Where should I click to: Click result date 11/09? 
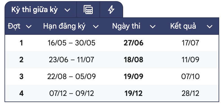click(x=190, y=60)
